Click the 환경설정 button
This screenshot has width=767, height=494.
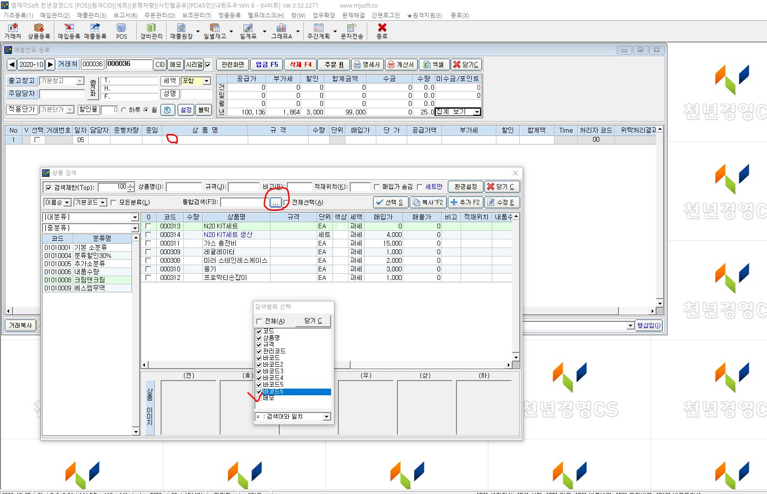(x=465, y=186)
